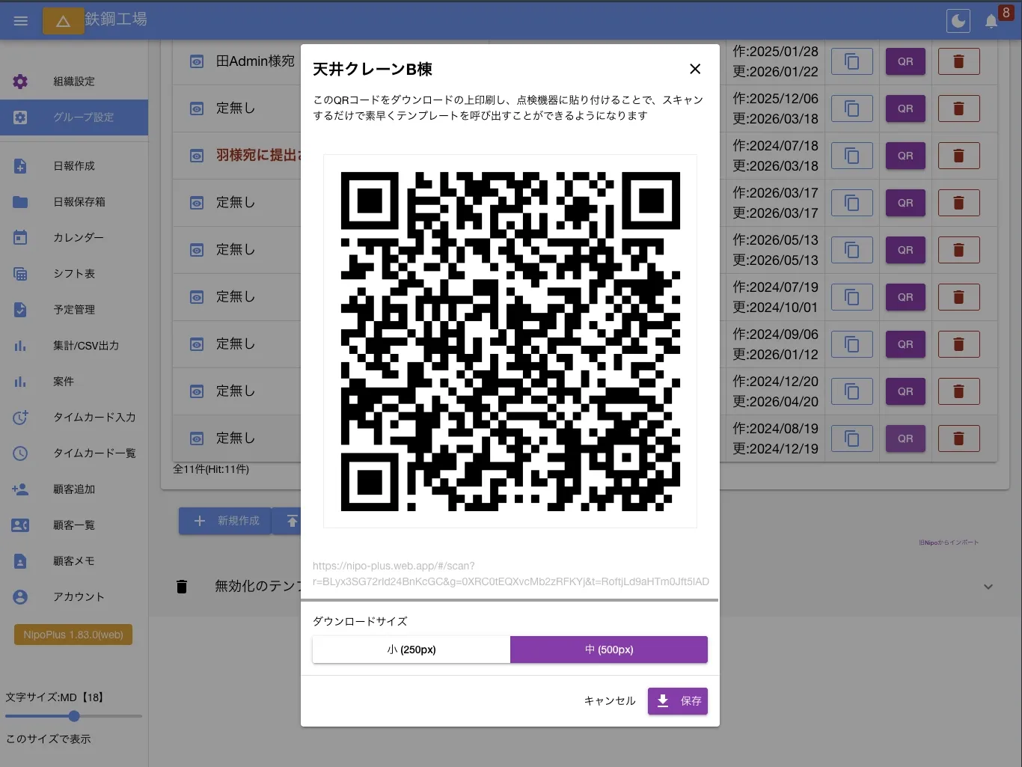1022x767 pixels.
Task: Click the 顧客メモ note icon
Action: [x=20, y=561]
